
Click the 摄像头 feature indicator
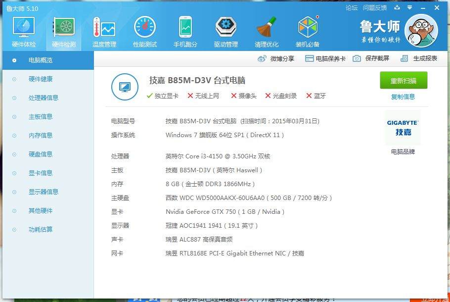point(244,96)
